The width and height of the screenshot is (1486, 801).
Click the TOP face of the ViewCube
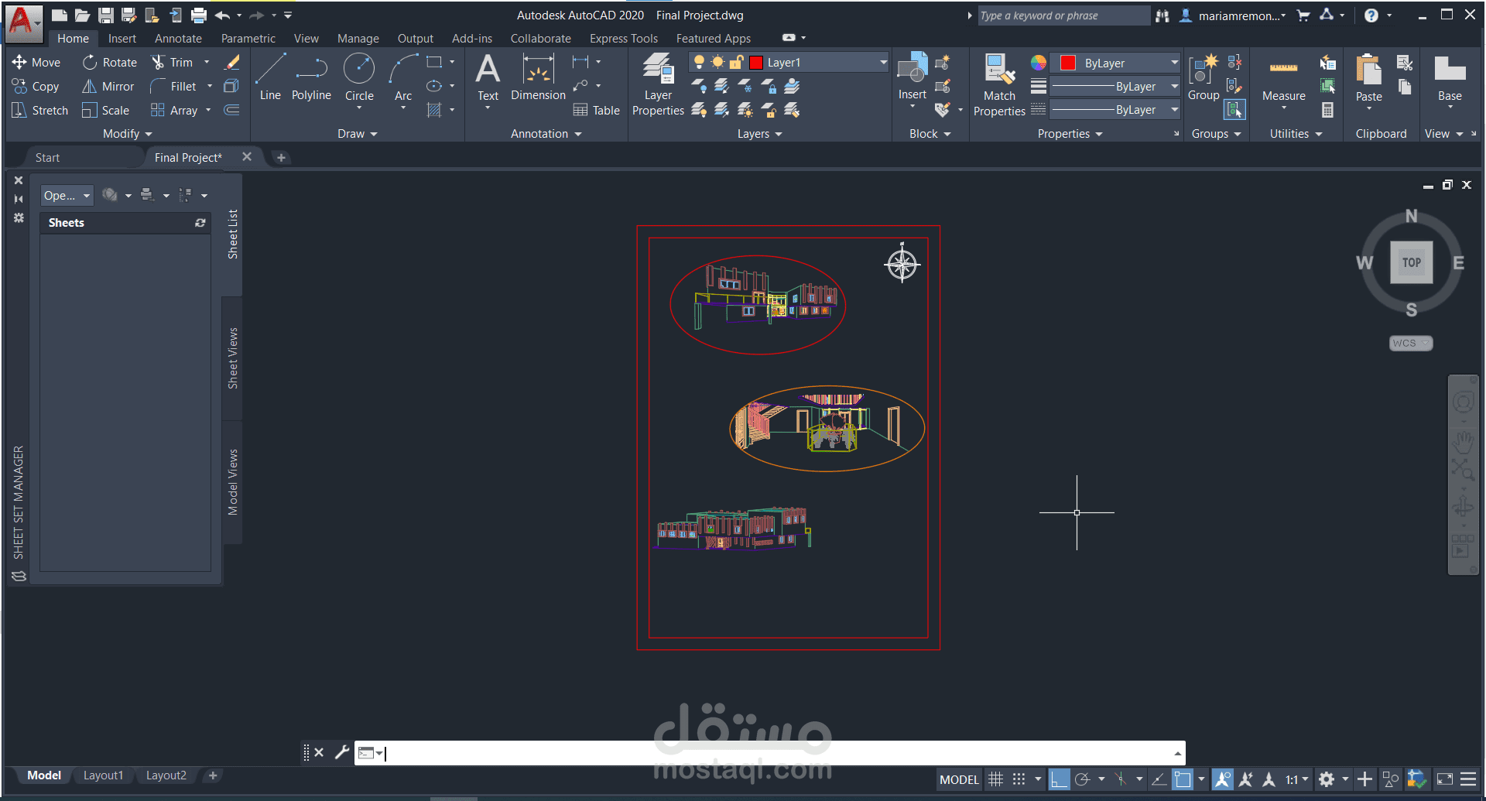tap(1412, 262)
